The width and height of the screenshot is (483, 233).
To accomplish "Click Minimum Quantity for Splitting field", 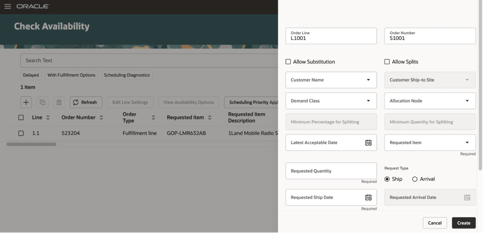I will pos(430,122).
